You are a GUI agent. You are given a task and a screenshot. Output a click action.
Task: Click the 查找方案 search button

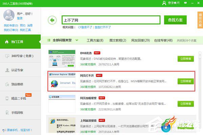click(175, 20)
